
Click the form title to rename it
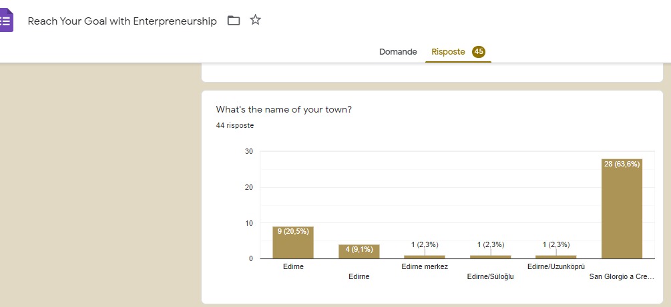pos(122,21)
